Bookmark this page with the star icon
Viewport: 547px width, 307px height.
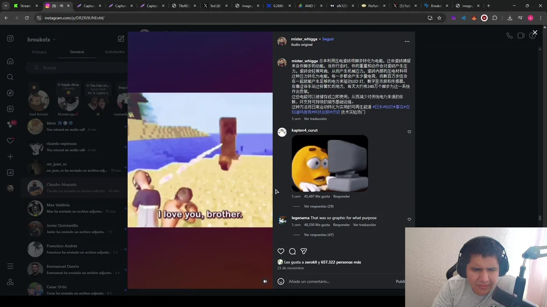[x=439, y=18]
